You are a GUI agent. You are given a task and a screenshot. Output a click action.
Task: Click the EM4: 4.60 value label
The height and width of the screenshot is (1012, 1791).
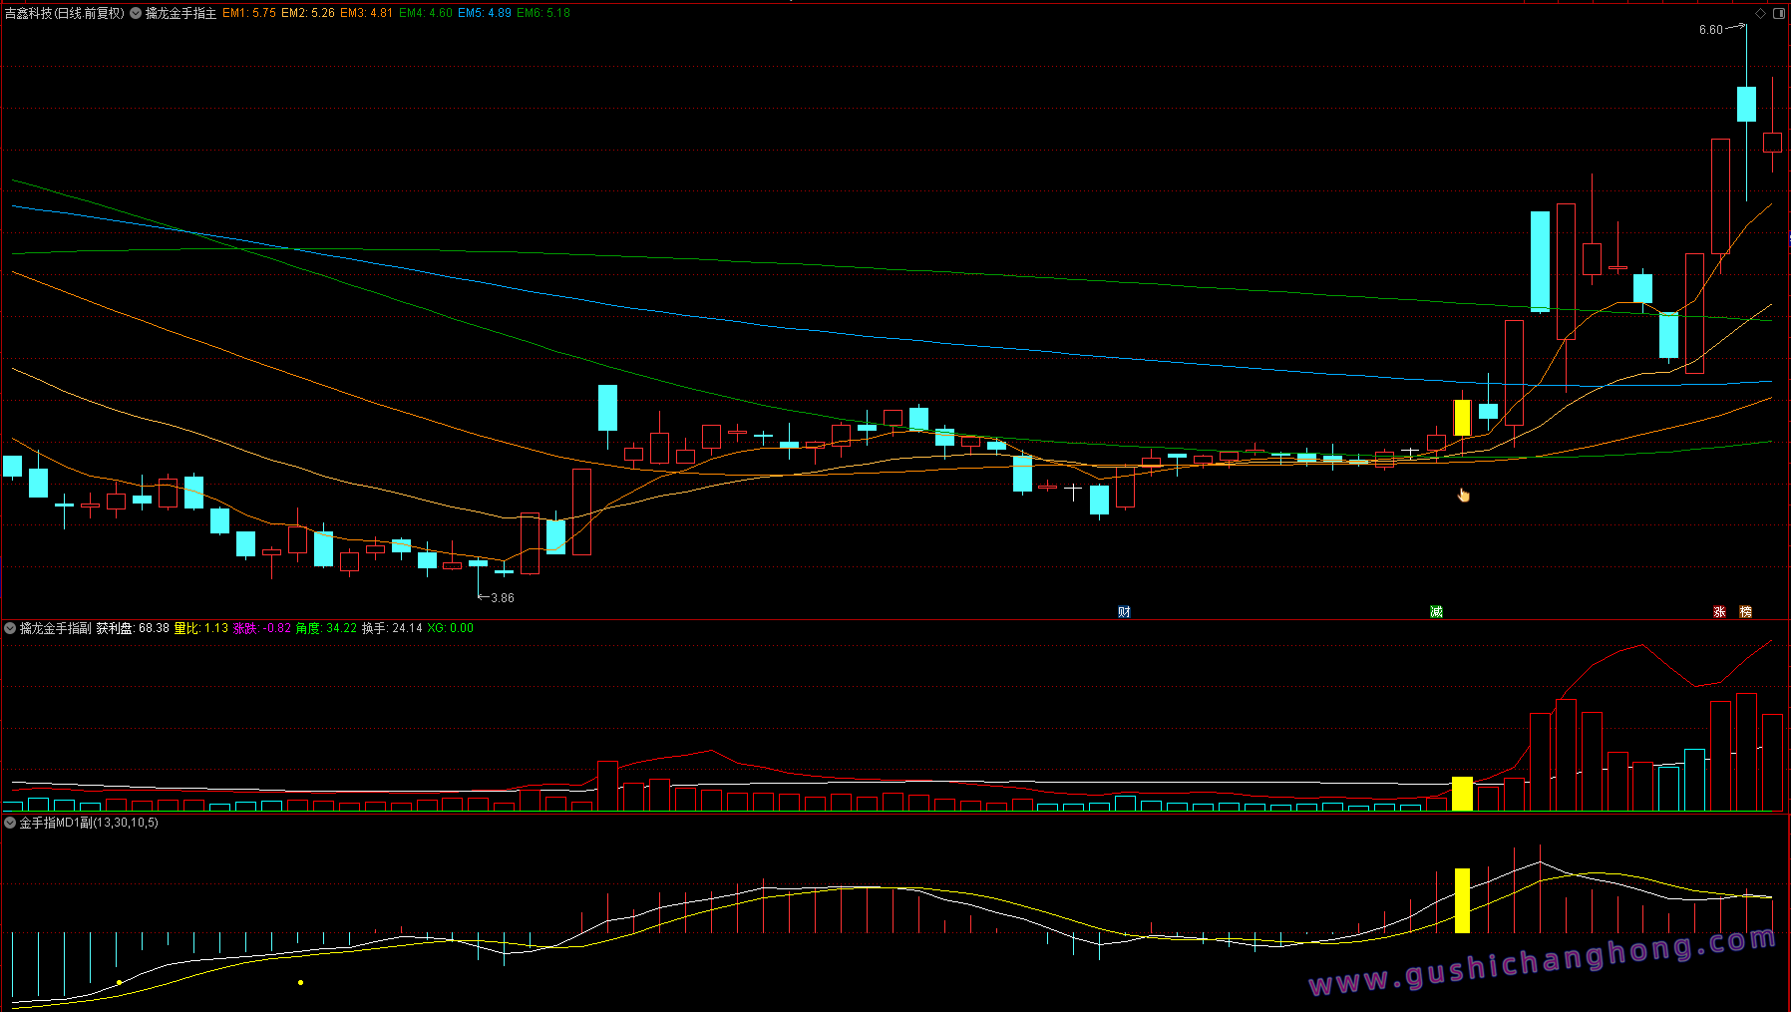pos(426,13)
